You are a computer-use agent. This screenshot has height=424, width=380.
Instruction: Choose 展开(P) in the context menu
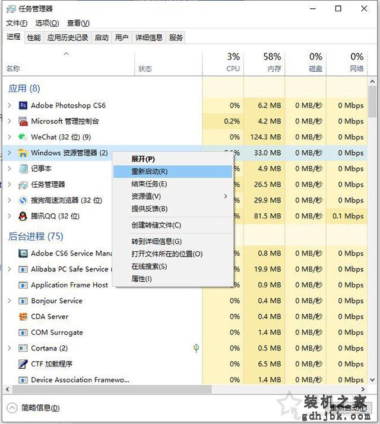[x=173, y=159]
